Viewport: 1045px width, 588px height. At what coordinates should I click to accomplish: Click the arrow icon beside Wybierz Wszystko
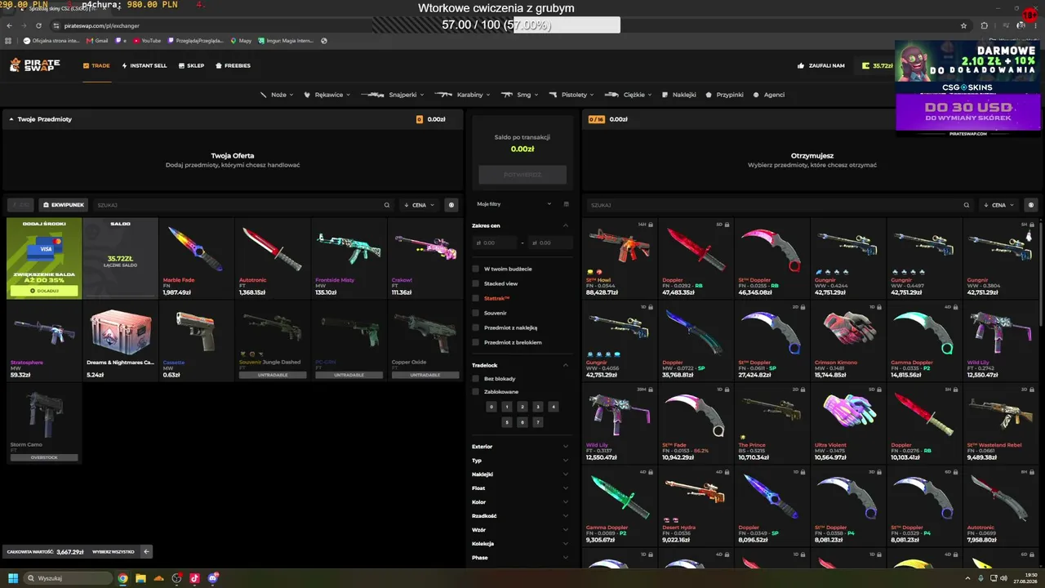pyautogui.click(x=146, y=552)
